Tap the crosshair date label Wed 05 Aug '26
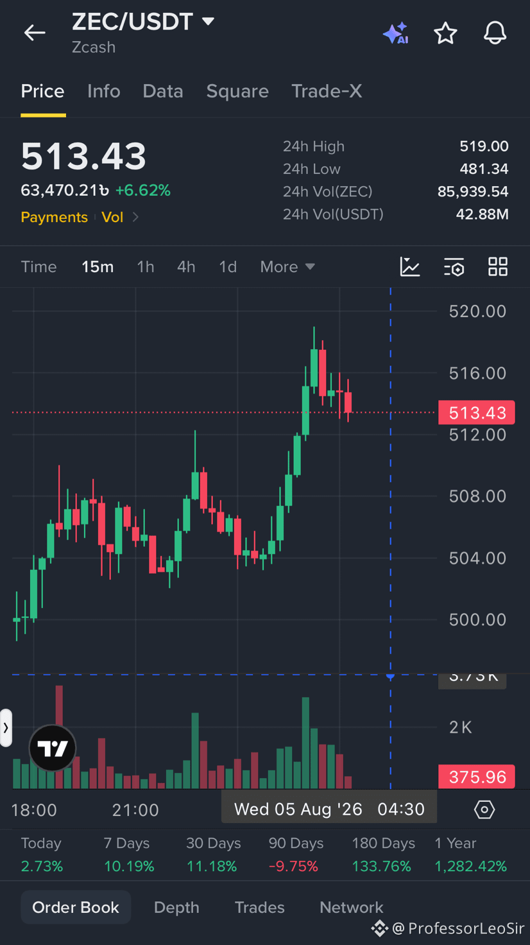 pos(329,809)
